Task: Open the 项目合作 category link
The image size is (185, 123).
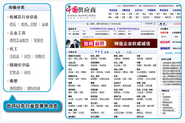Action: [x=140, y=117]
